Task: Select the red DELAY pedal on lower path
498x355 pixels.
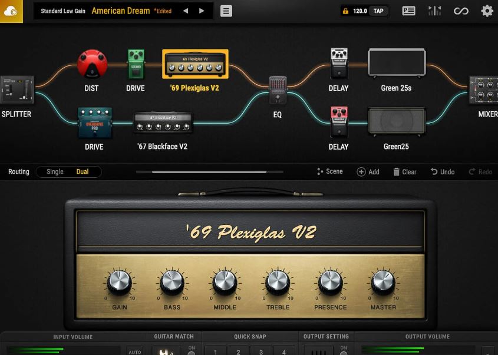Action: 339,122
